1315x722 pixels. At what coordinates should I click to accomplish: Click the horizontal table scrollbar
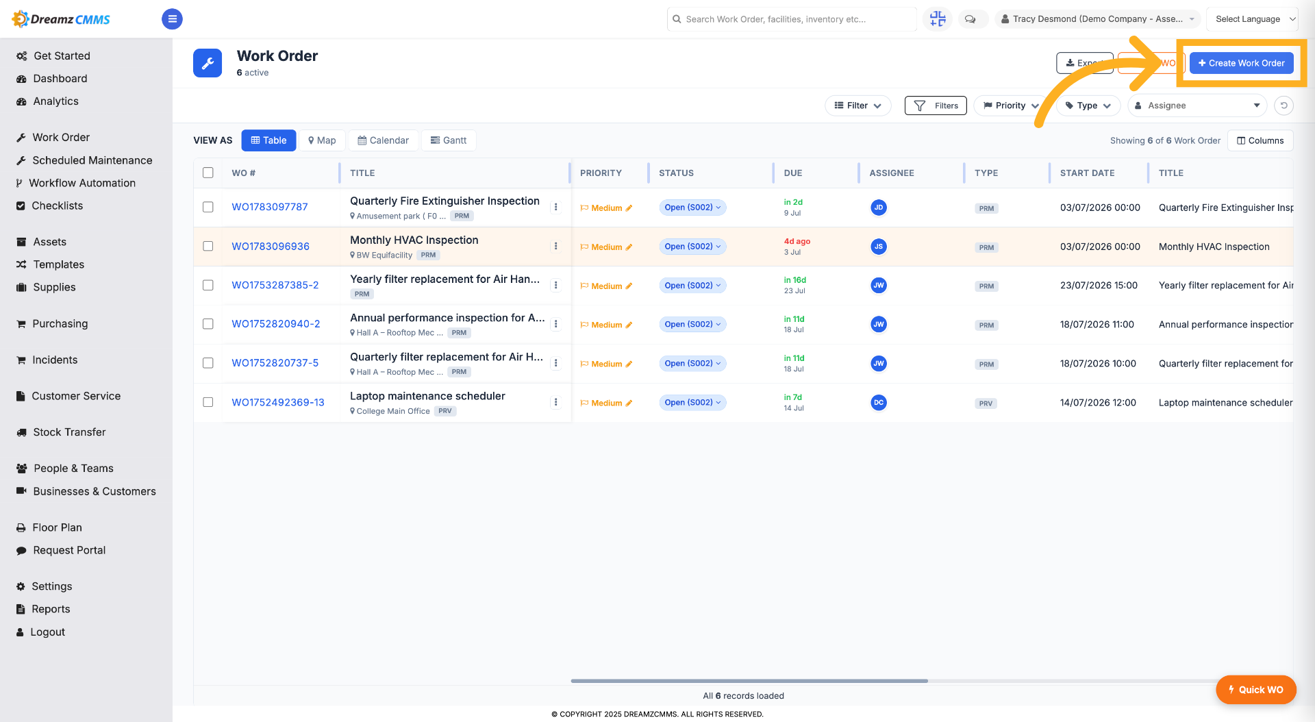click(749, 681)
